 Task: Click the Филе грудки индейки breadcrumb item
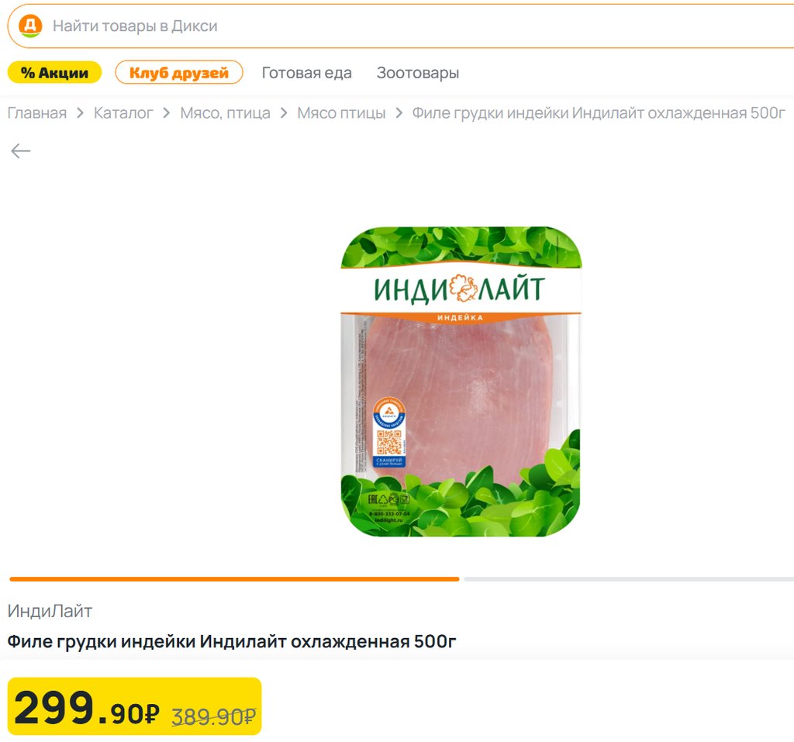pos(599,113)
